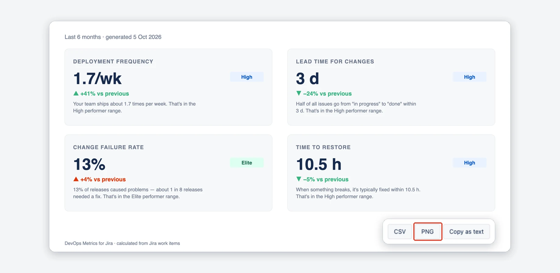Screen dimensions: 560x273
Task: Click the "13% of releases caused problems" description
Action: tap(138, 193)
